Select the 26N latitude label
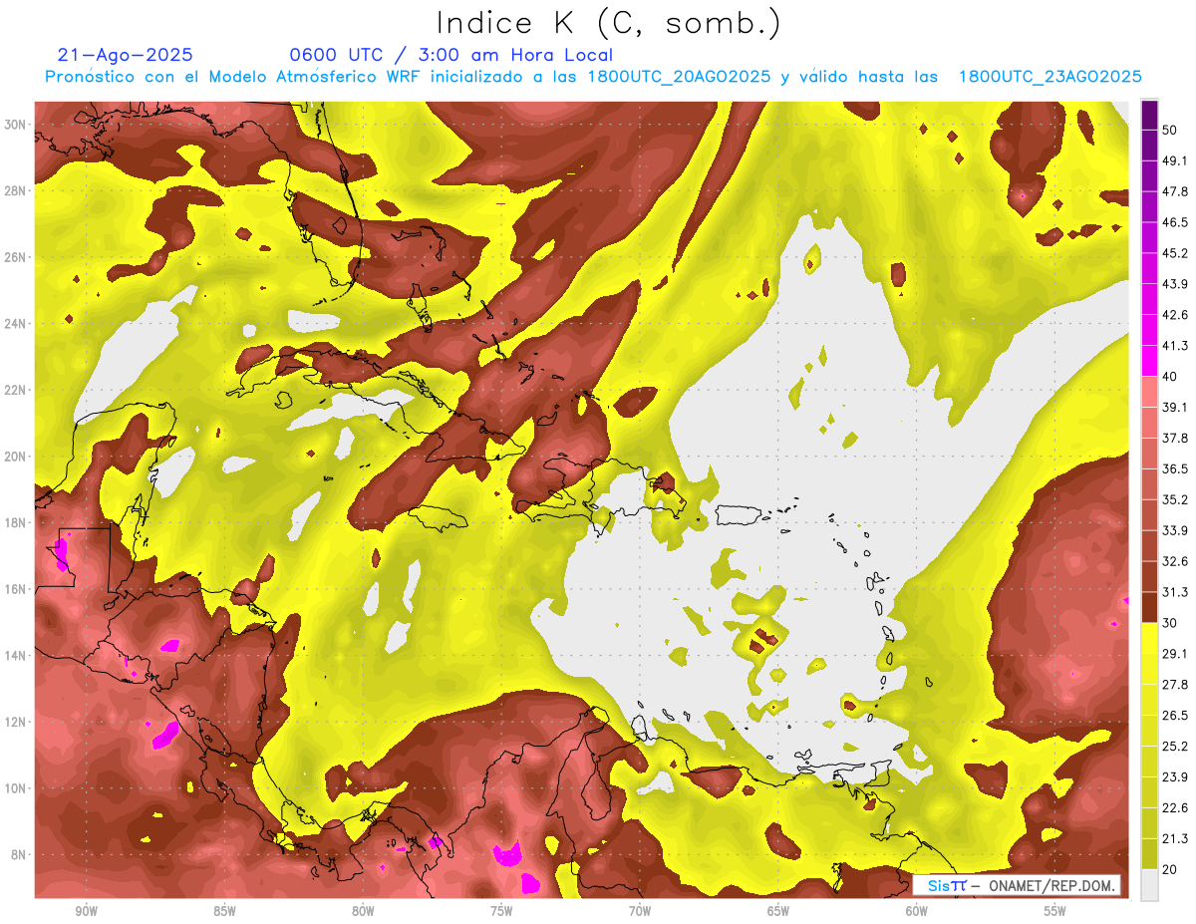Image resolution: width=1196 pixels, height=924 pixels. coord(17,257)
